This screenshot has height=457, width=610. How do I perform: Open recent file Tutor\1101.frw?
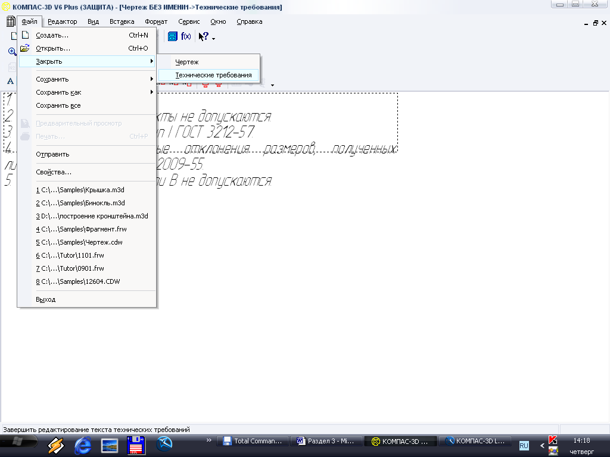pos(87,256)
